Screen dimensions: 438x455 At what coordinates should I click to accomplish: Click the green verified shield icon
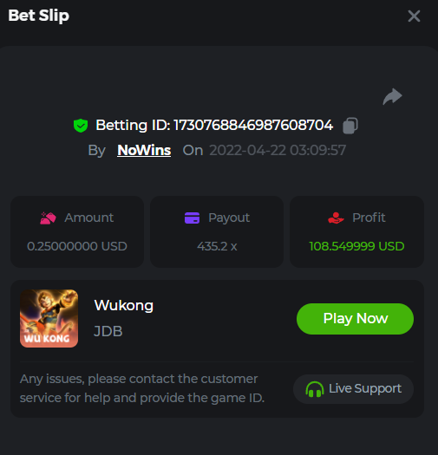click(x=81, y=126)
